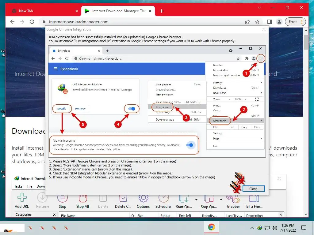Click the page vertical scrollbar thumb
314x235 pixels.
[x=306, y=42]
